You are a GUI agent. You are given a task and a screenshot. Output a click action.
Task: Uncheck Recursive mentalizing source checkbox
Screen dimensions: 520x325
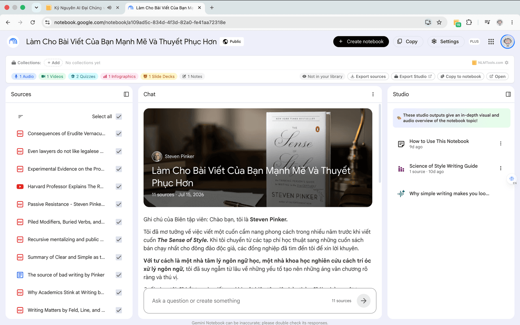click(x=119, y=240)
